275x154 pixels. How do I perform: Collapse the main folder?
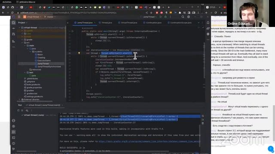point(25,46)
